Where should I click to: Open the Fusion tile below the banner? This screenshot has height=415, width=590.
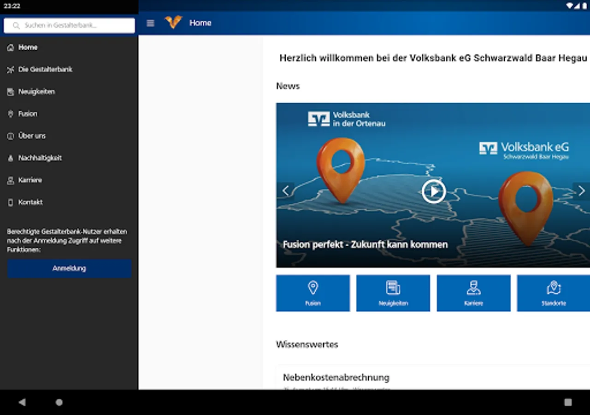pyautogui.click(x=313, y=293)
